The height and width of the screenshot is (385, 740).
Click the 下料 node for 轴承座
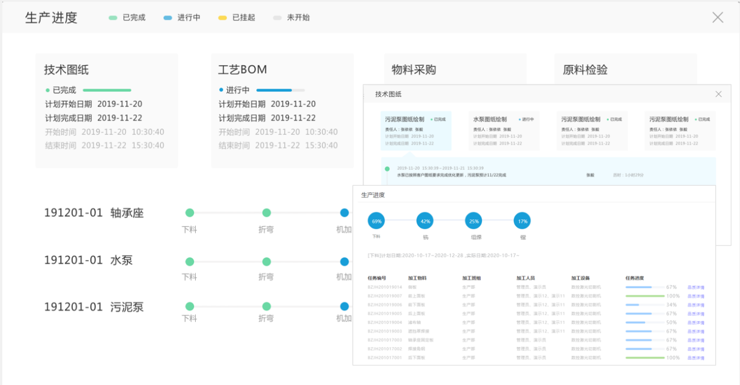189,213
